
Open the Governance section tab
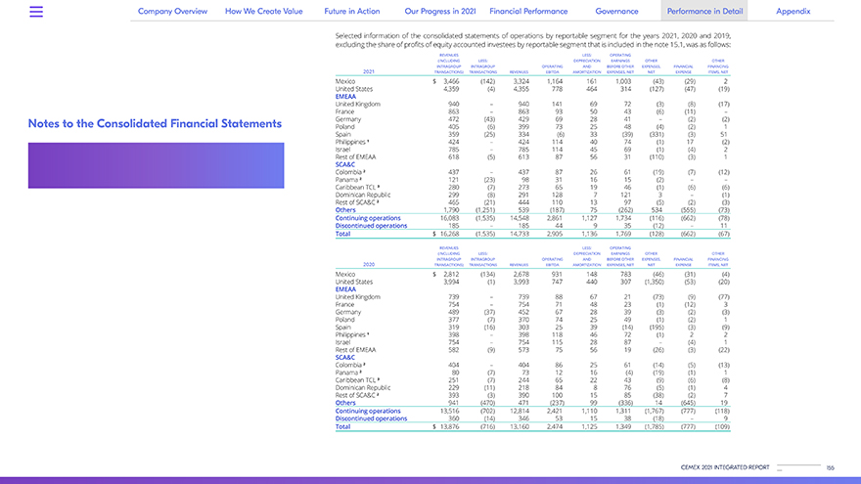tap(616, 12)
